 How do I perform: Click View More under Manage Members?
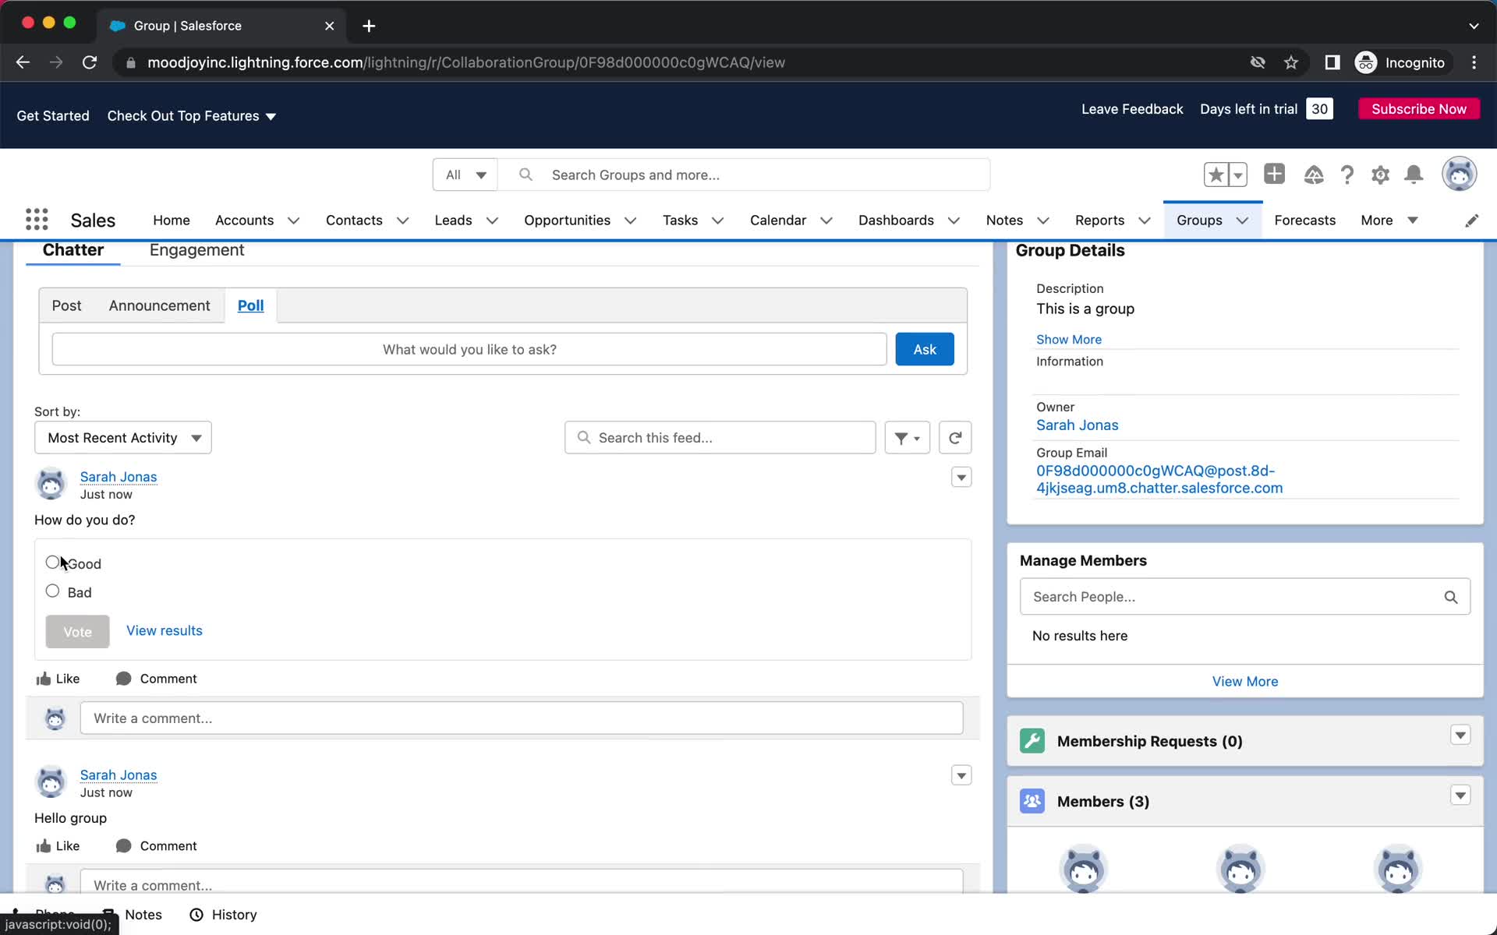pyautogui.click(x=1245, y=681)
